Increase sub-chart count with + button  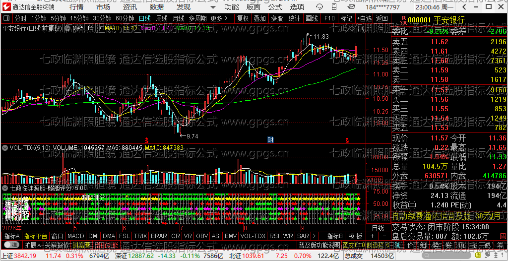[372, 236]
